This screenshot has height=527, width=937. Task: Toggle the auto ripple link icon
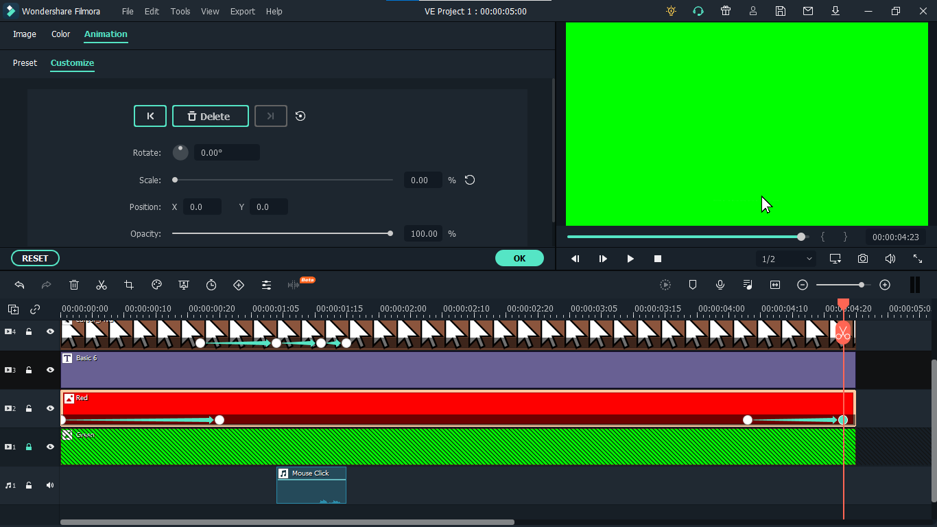pos(35,309)
